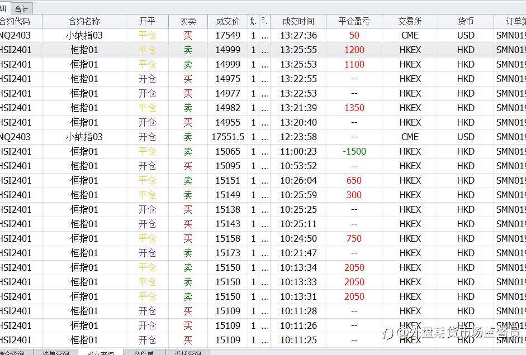Select the trade price 17551.5 cell

pos(228,137)
